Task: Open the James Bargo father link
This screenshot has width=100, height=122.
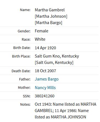Action: [x=47, y=79]
